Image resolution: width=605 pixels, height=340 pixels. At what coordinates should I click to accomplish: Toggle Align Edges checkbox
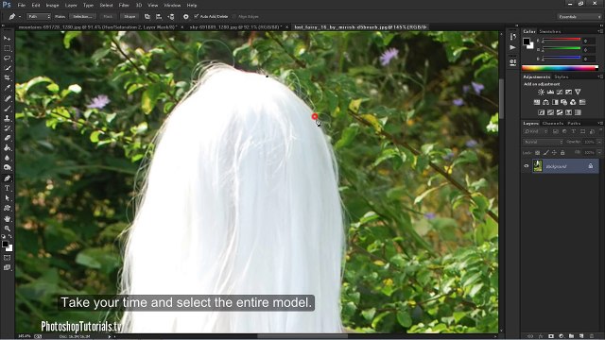234,17
